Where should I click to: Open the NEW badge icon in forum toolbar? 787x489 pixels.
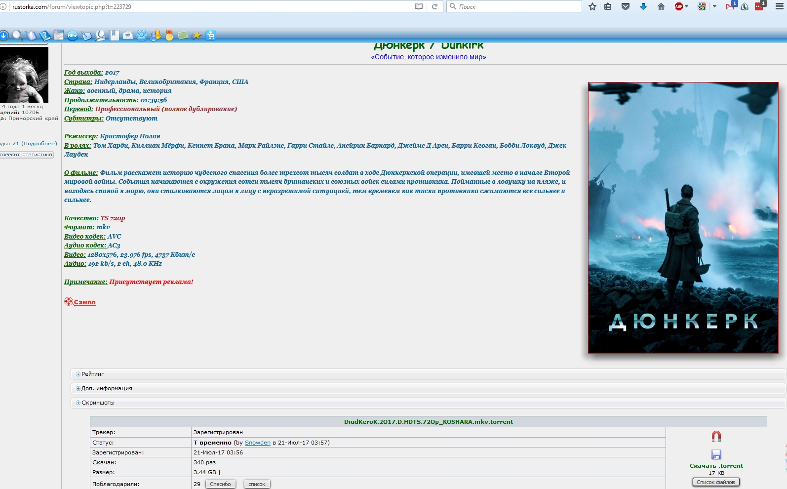73,35
